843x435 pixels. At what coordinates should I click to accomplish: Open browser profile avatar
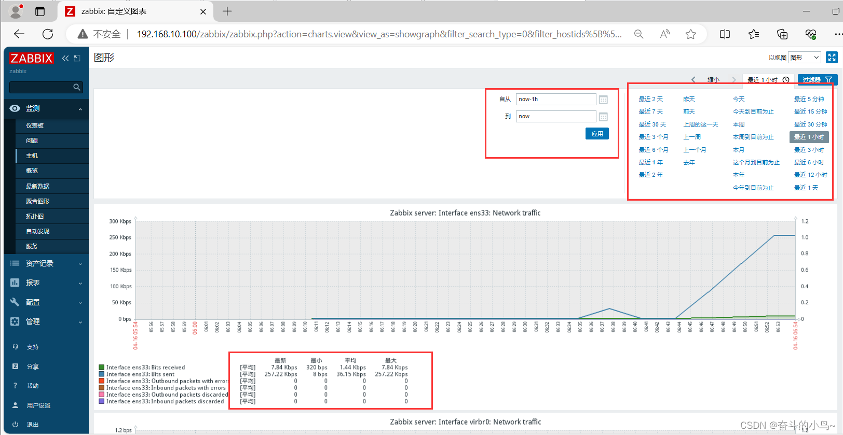tap(17, 11)
